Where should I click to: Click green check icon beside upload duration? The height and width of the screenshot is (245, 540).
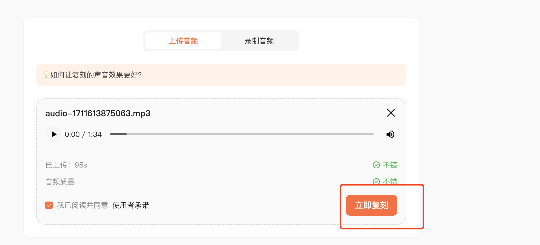click(376, 165)
